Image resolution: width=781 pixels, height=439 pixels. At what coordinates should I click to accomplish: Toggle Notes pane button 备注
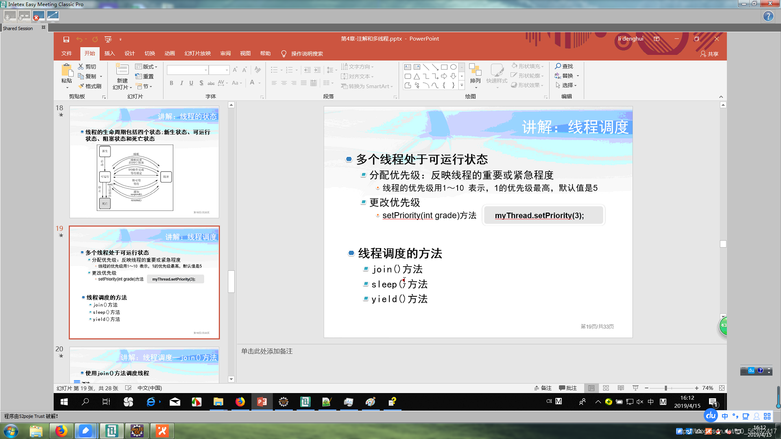point(543,388)
